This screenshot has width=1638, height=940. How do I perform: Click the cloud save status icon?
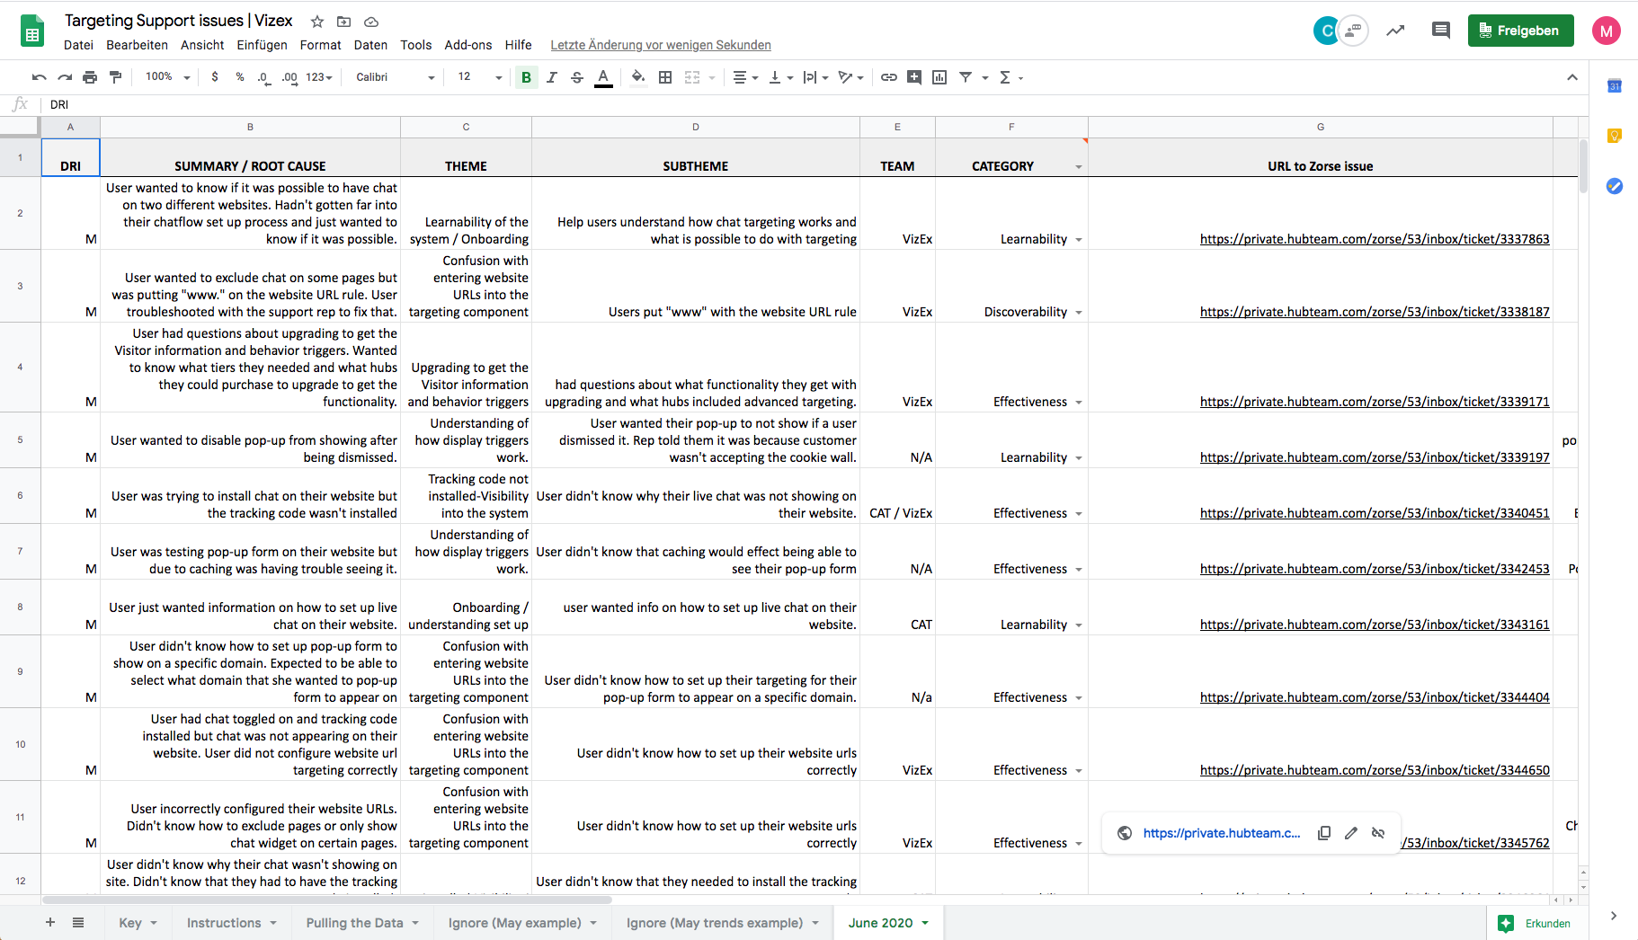coord(371,22)
